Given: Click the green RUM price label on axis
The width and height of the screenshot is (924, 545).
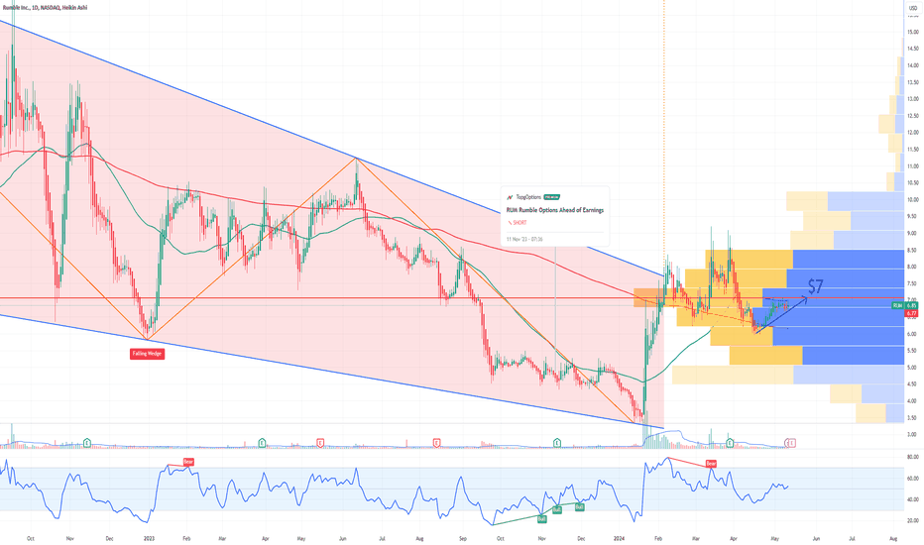Looking at the screenshot, I should click(x=904, y=305).
